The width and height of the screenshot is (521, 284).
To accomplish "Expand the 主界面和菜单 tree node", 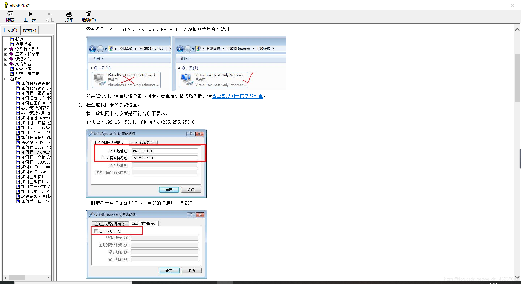I will [5, 54].
